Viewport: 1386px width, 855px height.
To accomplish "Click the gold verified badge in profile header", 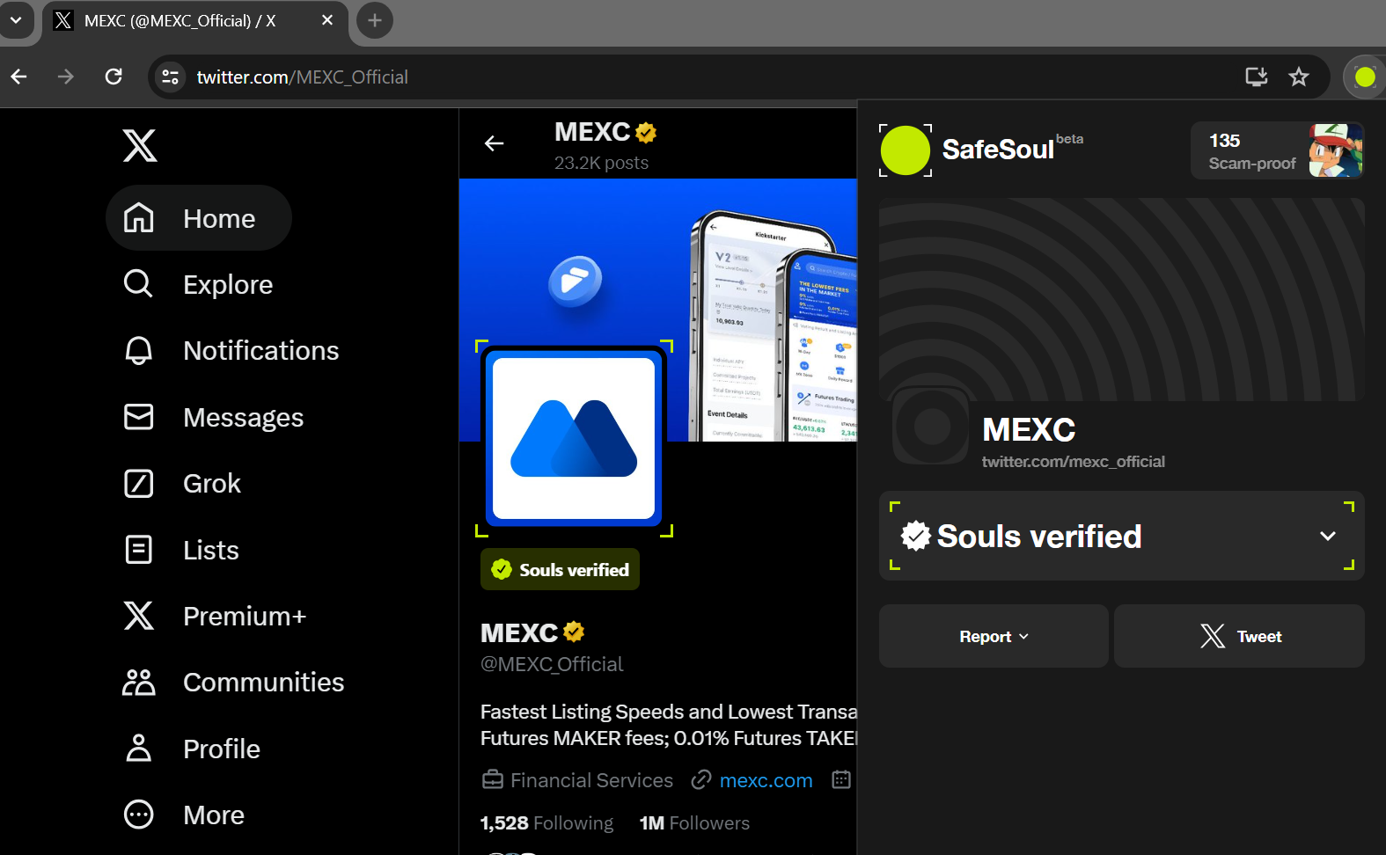I will coord(646,132).
